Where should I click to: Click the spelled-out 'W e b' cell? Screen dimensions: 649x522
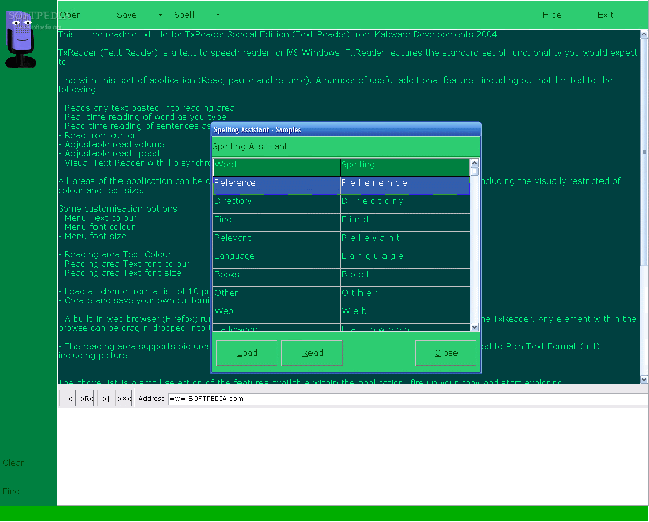click(405, 314)
